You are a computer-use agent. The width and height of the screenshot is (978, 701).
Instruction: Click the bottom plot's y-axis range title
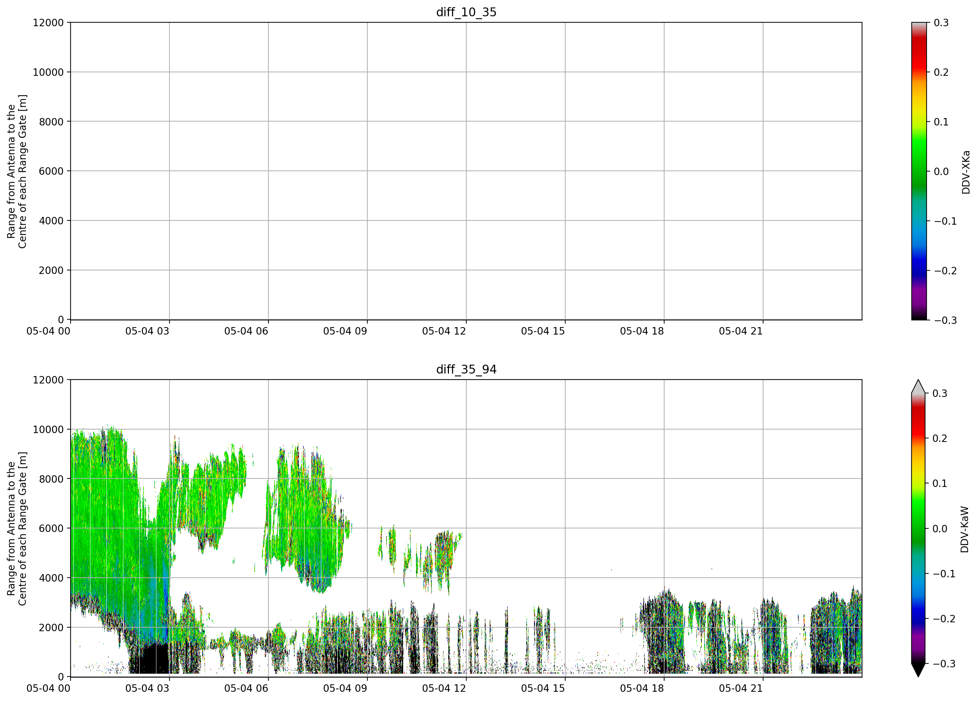[17, 528]
